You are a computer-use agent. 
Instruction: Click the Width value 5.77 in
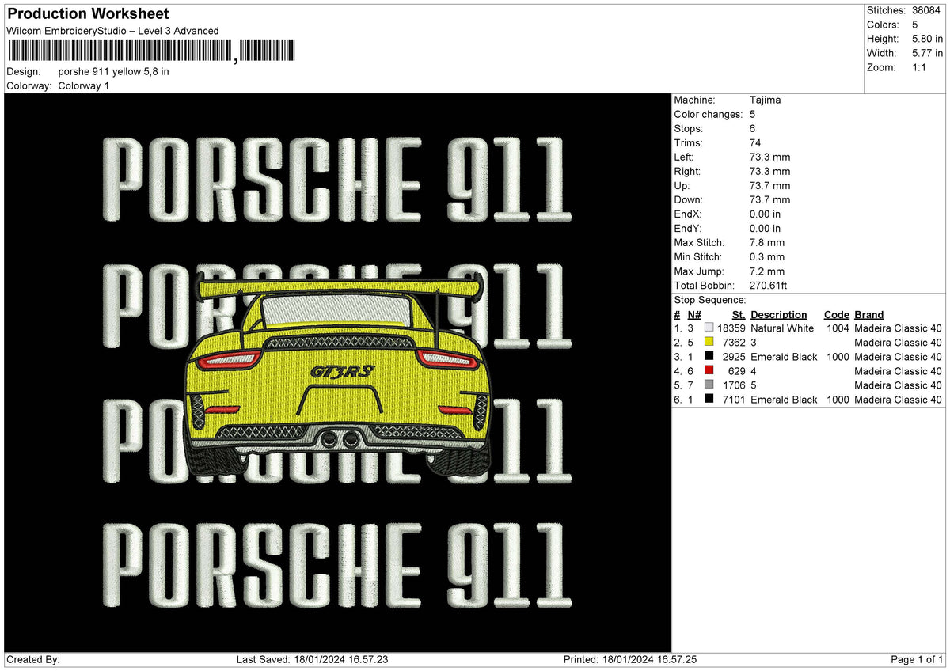point(928,53)
